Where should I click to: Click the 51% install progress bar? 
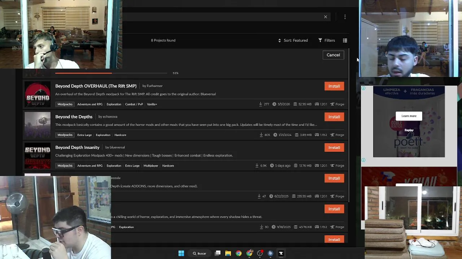point(111,73)
